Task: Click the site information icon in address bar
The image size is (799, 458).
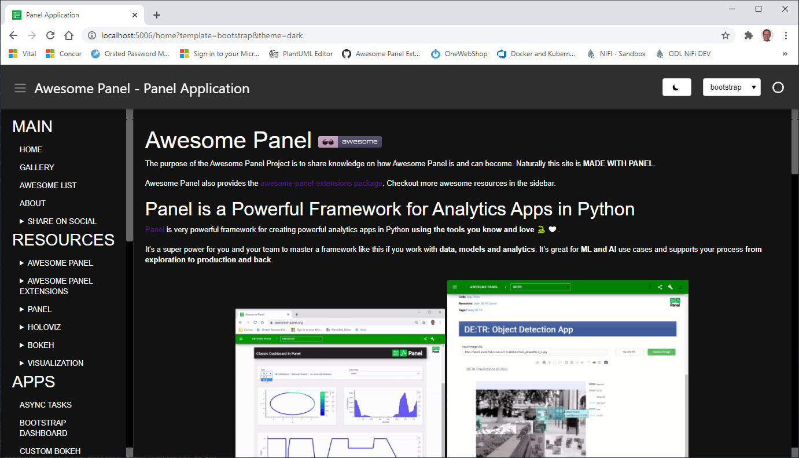Action: 92,35
